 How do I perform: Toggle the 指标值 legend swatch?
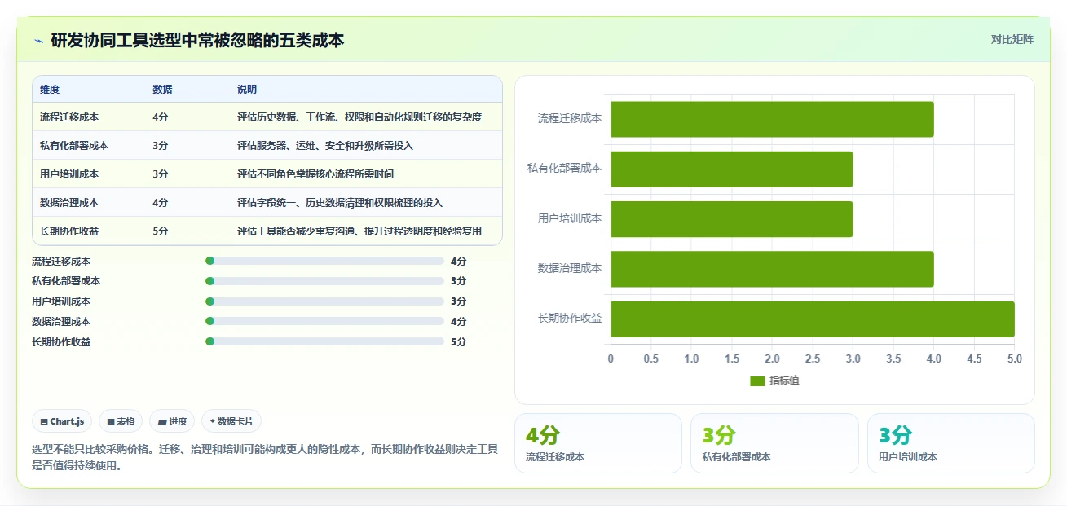(x=757, y=381)
